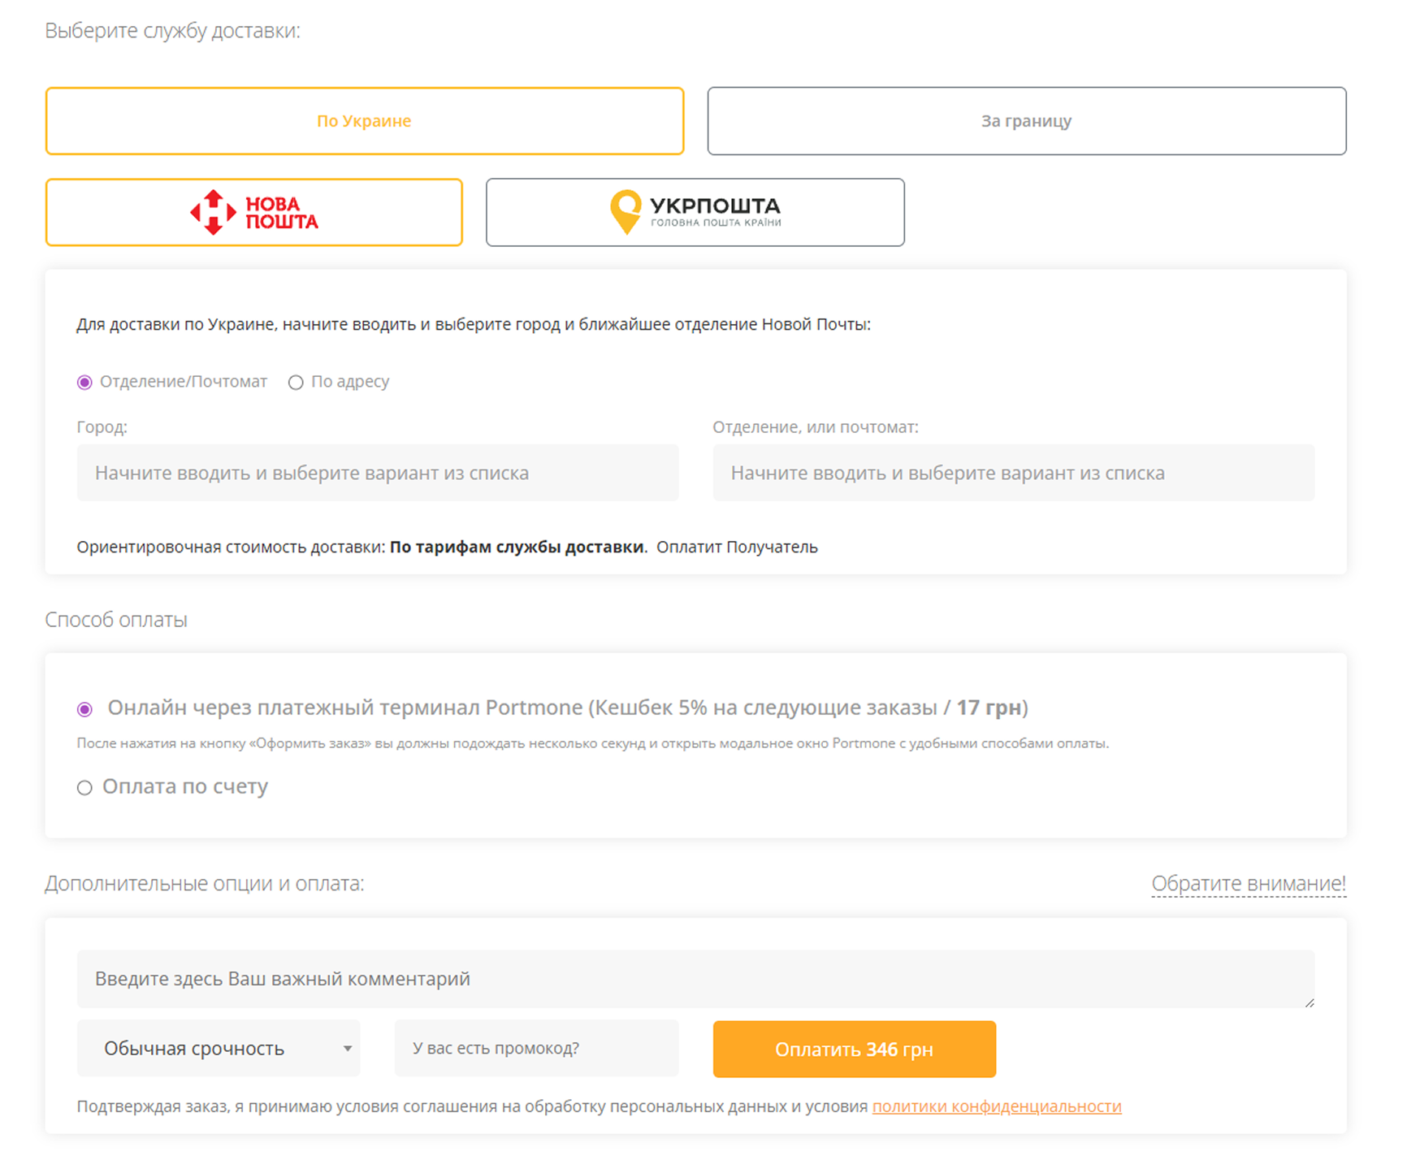1407x1160 pixels.
Task: Select the Nova Poshta red arrows logo
Action: pyautogui.click(x=213, y=212)
